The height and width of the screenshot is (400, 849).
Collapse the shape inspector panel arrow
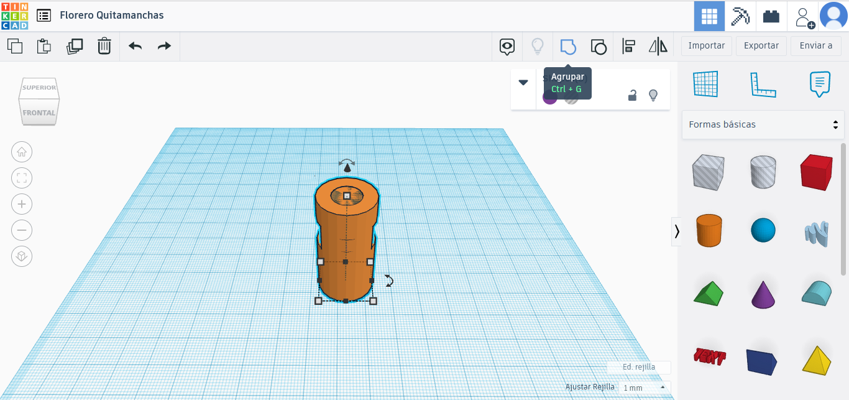(523, 83)
